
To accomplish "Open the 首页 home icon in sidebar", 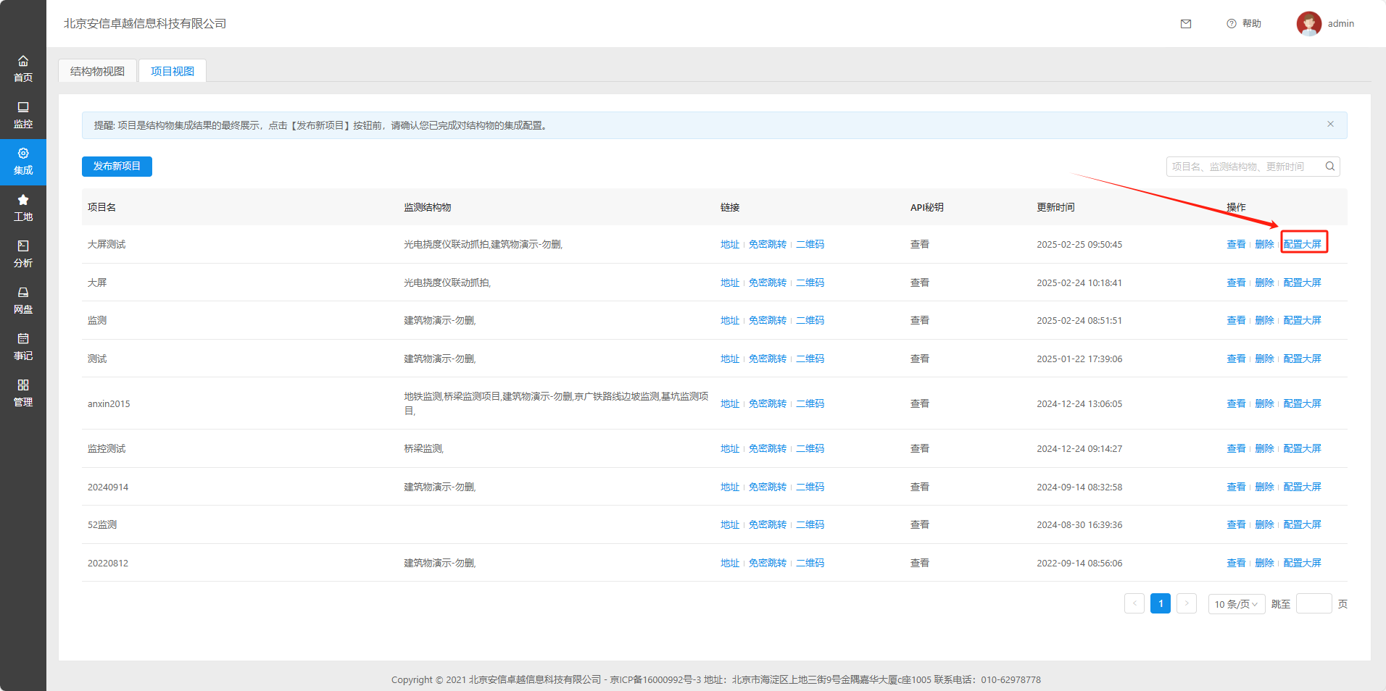I will pos(23,62).
